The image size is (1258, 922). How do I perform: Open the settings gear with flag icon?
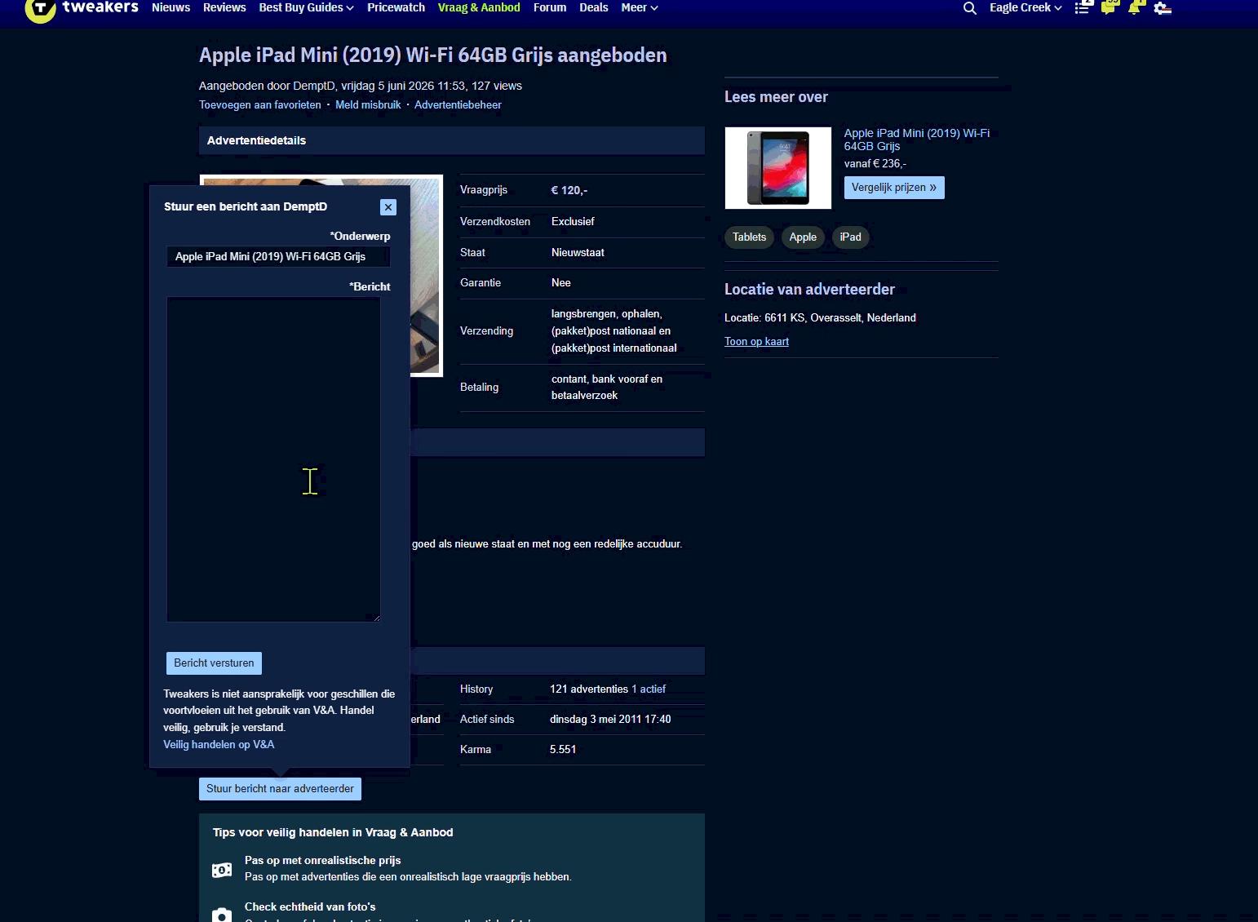[x=1163, y=8]
